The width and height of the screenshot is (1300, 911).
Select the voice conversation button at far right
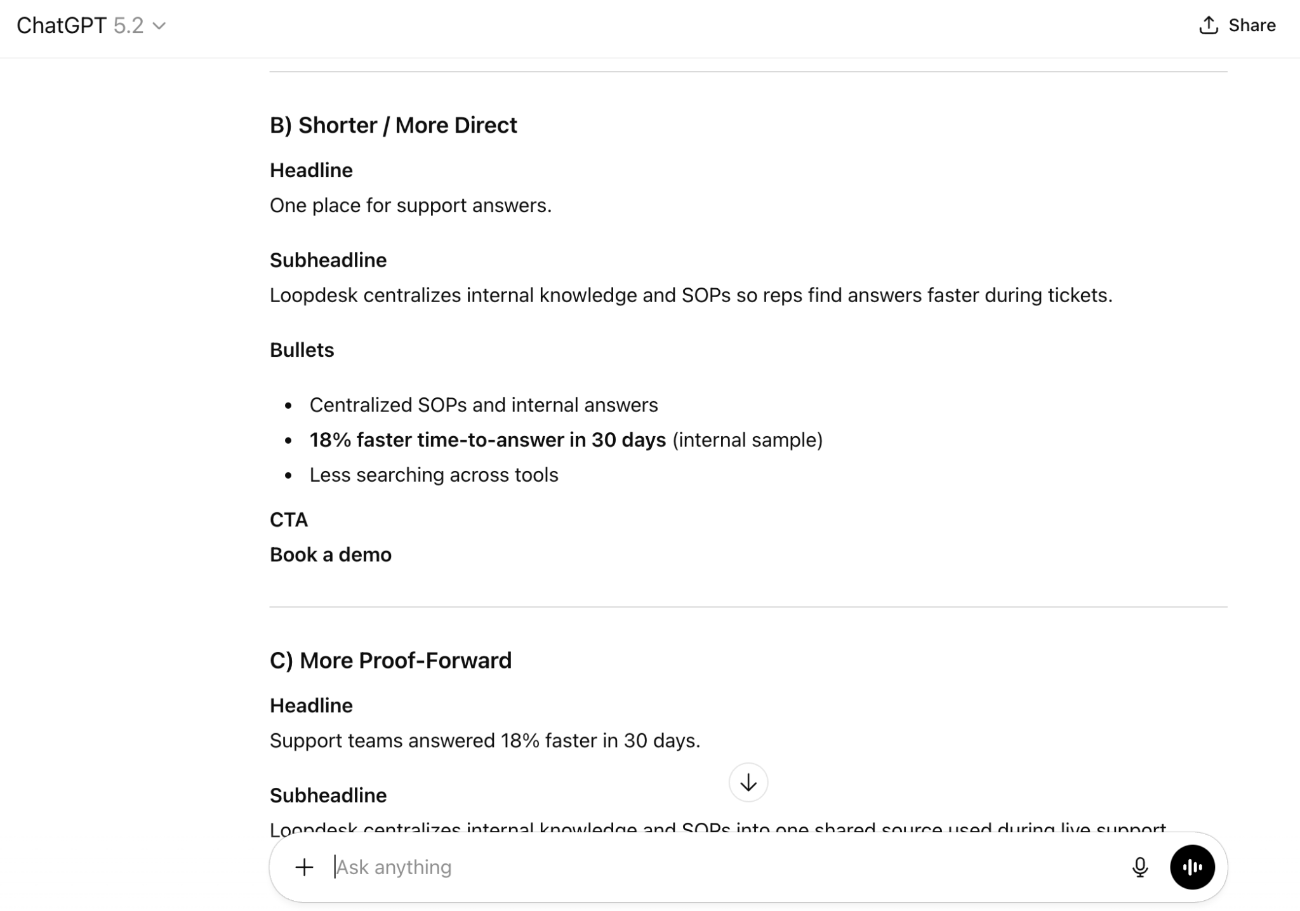click(x=1193, y=867)
